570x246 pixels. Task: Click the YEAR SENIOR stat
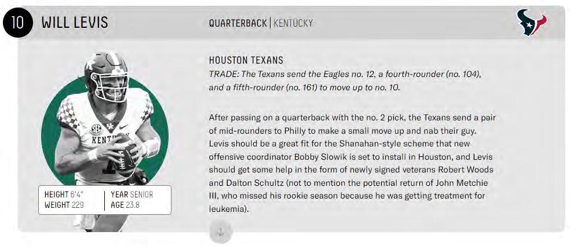(132, 194)
